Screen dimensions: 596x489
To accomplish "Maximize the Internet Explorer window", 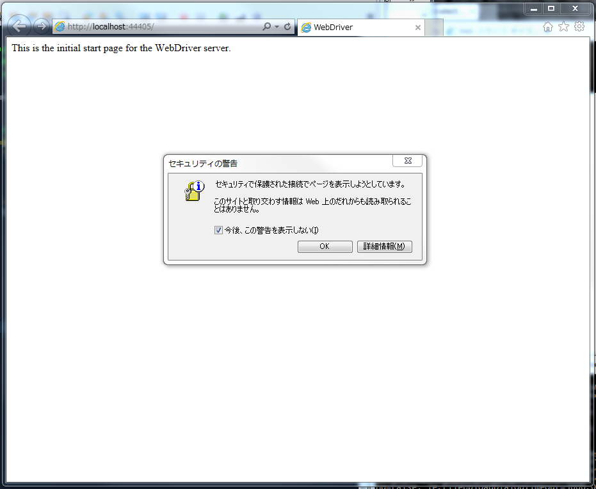I will coord(551,8).
